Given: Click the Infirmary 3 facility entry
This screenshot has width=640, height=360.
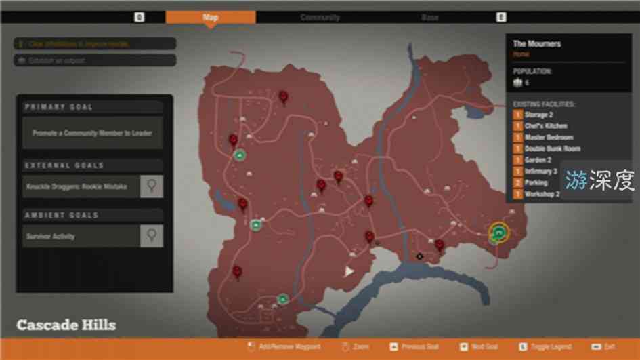Looking at the screenshot, I should click(x=541, y=172).
